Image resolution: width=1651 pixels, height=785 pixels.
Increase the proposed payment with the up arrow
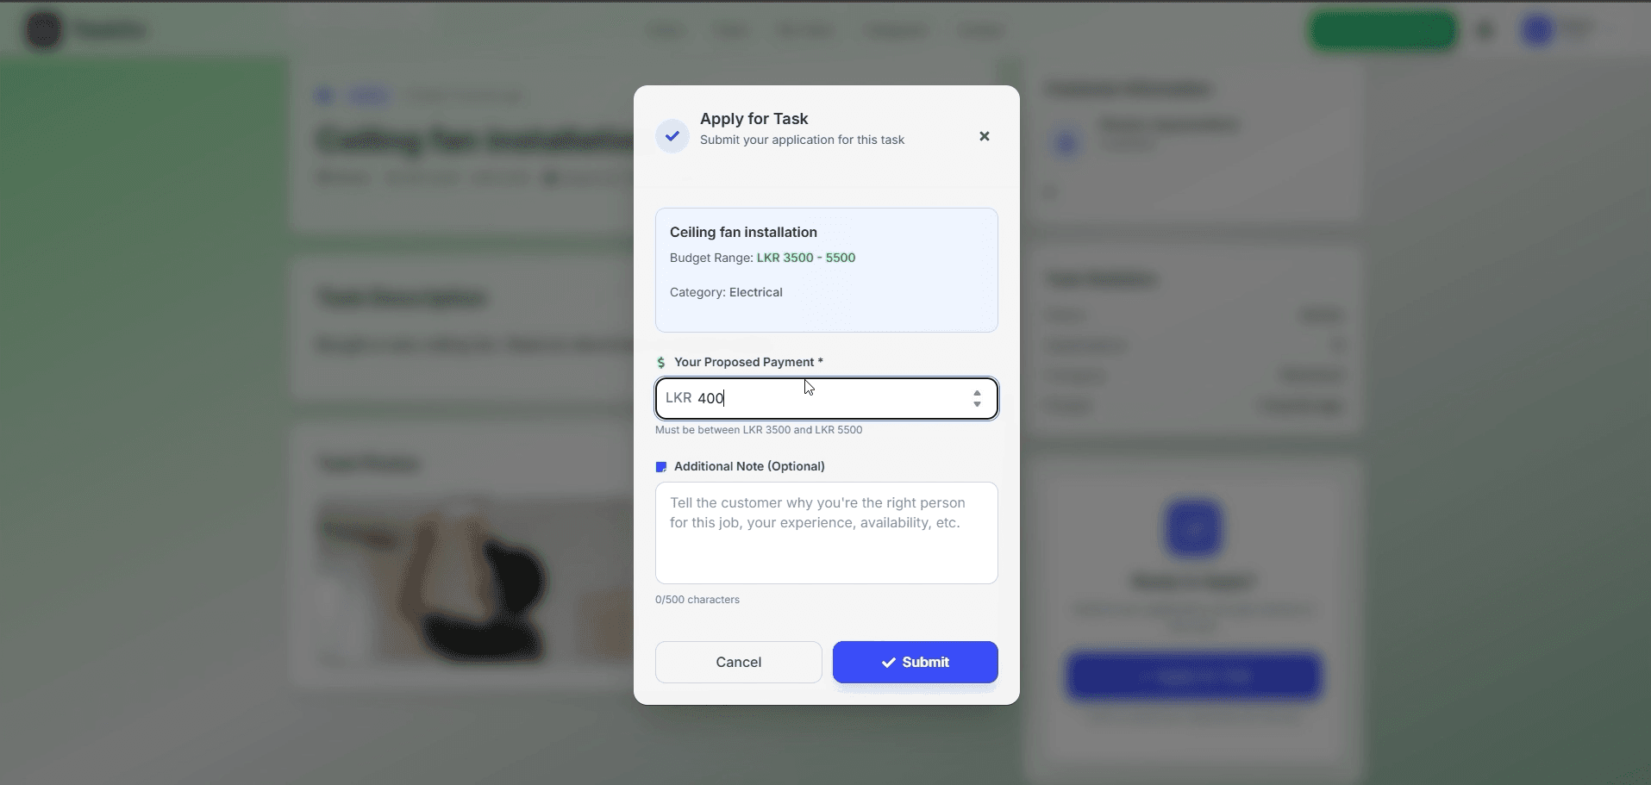tap(977, 393)
